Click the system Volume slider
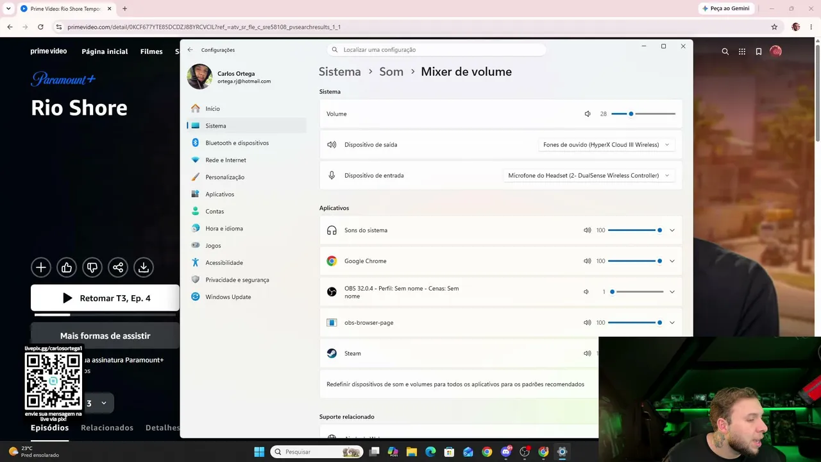This screenshot has height=462, width=821. (x=643, y=114)
